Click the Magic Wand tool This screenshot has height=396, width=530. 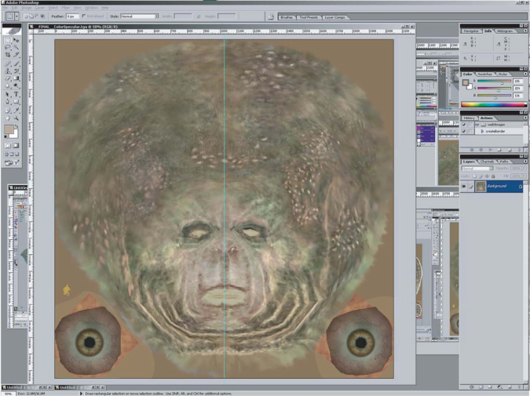click(16, 48)
